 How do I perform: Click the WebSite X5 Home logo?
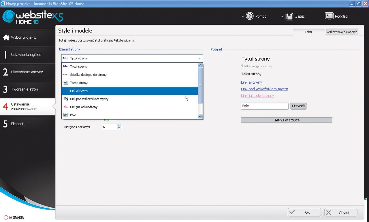33,17
